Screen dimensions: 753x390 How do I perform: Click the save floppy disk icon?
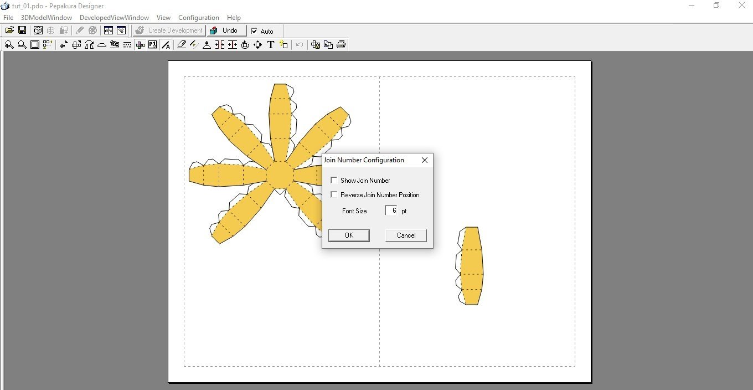(22, 30)
